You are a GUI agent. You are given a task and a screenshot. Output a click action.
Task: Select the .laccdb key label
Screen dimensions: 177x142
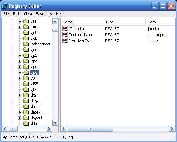click(x=37, y=106)
